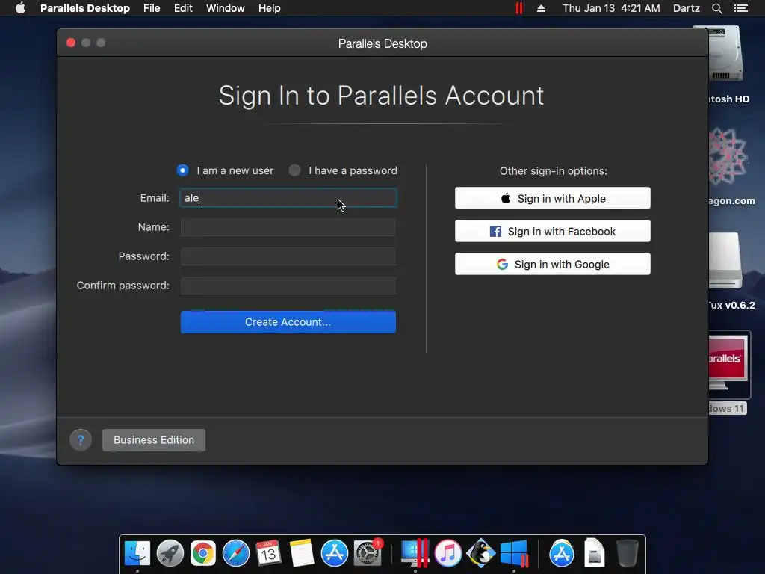The height and width of the screenshot is (574, 765).
Task: Open Calendar from the Dock
Action: (268, 553)
